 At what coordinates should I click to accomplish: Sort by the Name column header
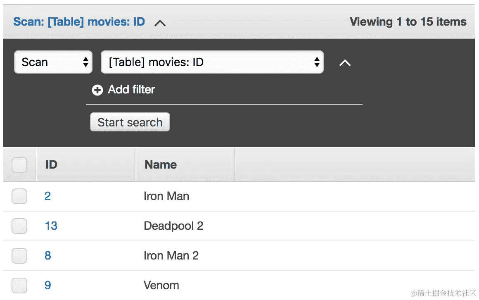pyautogui.click(x=161, y=165)
